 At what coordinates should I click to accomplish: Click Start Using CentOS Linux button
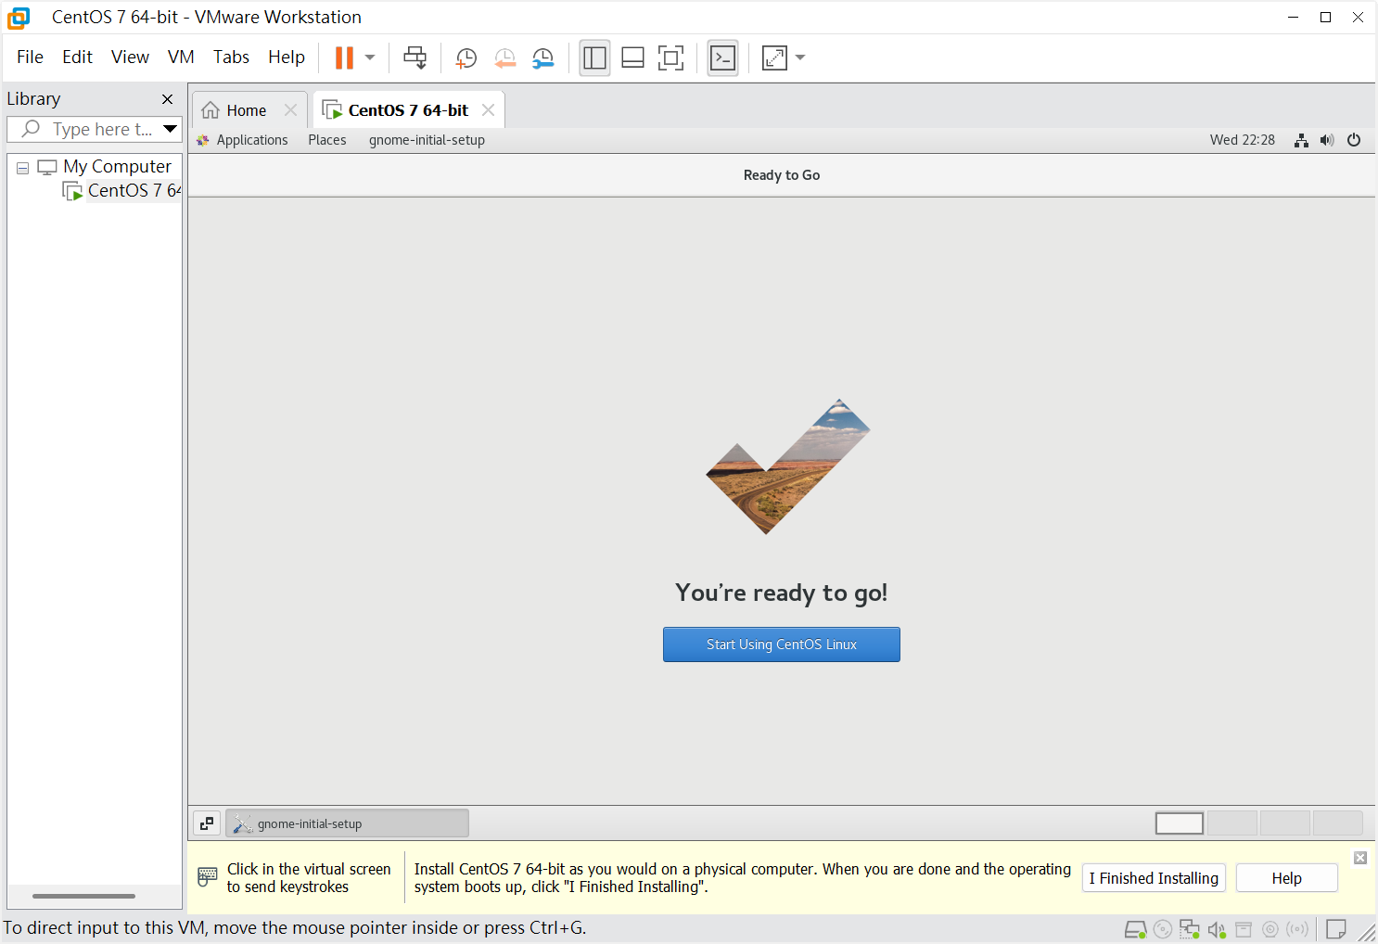[x=781, y=644]
